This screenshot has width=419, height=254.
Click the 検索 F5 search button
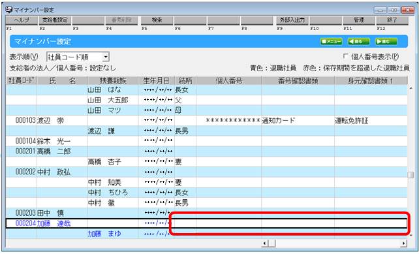pos(157,20)
